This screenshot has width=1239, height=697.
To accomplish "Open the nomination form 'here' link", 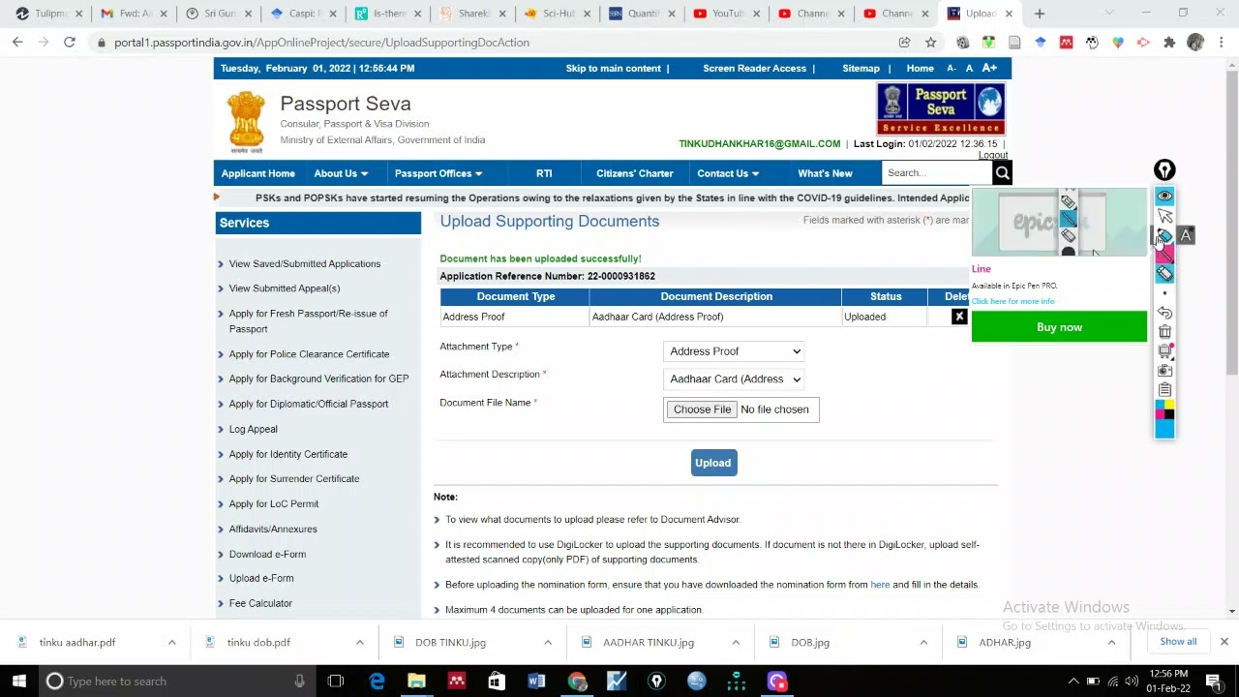I will pos(880,585).
